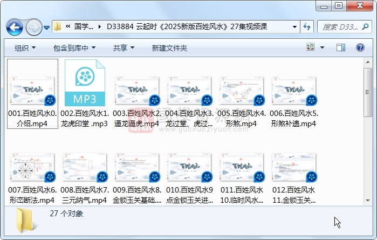
Task: Select the 008.百姓风水7.三元纳气.mp4 thumbnail
Action: tap(85, 168)
